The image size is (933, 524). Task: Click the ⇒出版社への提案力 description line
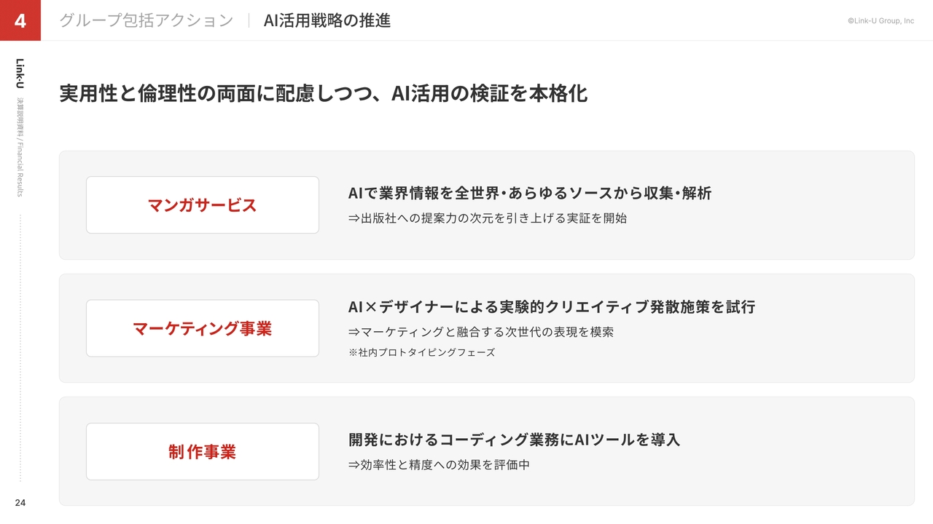pos(488,218)
